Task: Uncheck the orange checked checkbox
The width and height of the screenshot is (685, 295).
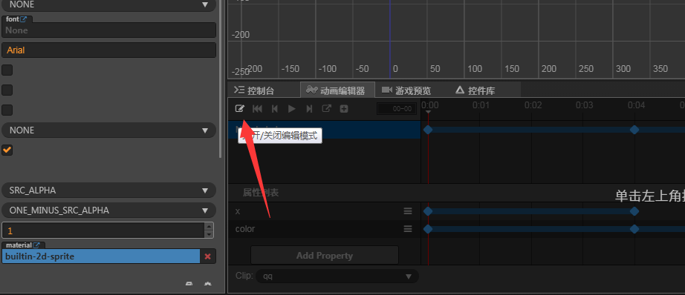Action: [7, 150]
